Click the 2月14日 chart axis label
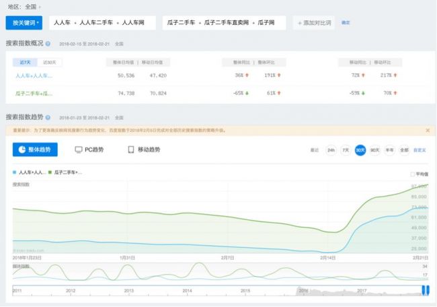437x307 pixels. coord(328,258)
